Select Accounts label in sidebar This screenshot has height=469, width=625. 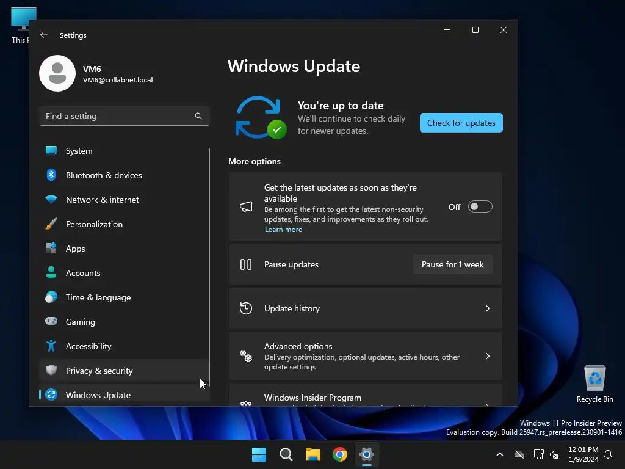(x=83, y=273)
